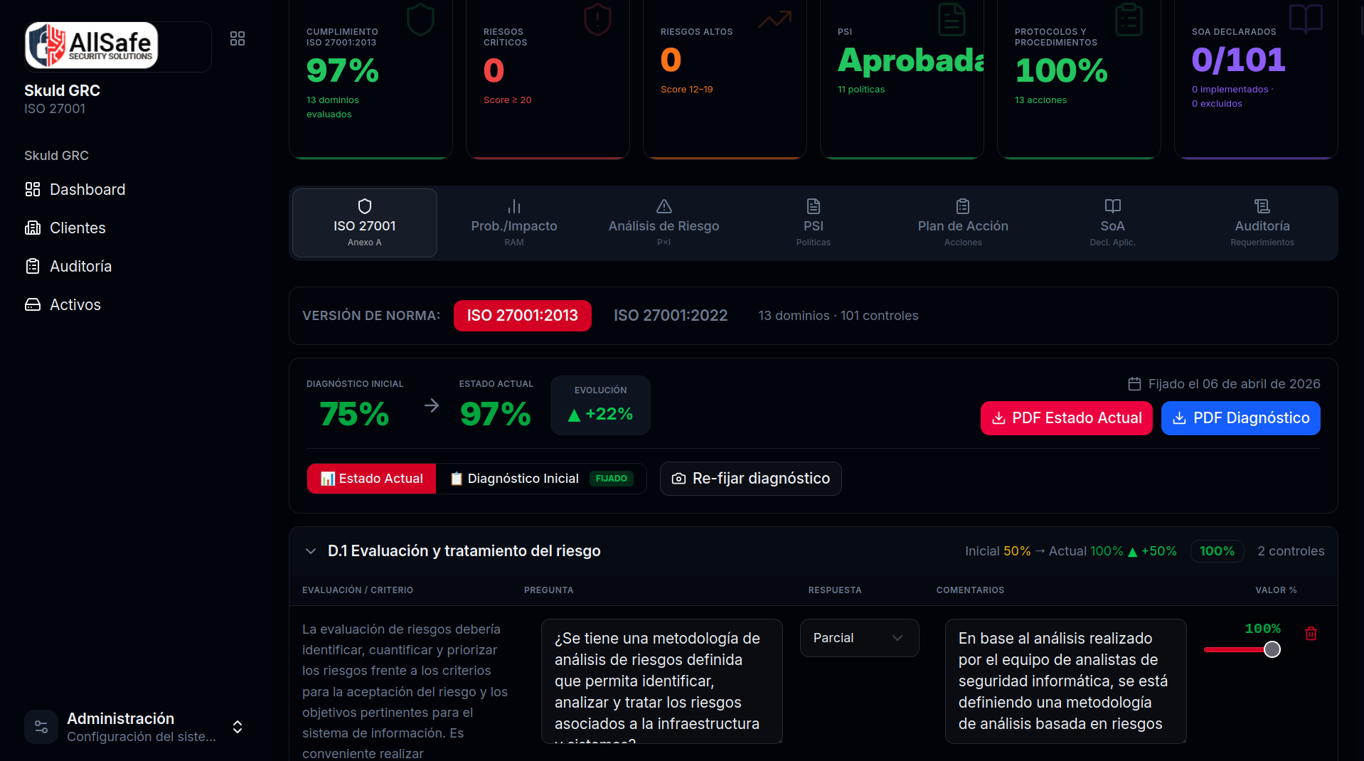Open the Auditoría clipboard icon in sidebar
Viewport: 1364px width, 761px height.
coord(33,266)
